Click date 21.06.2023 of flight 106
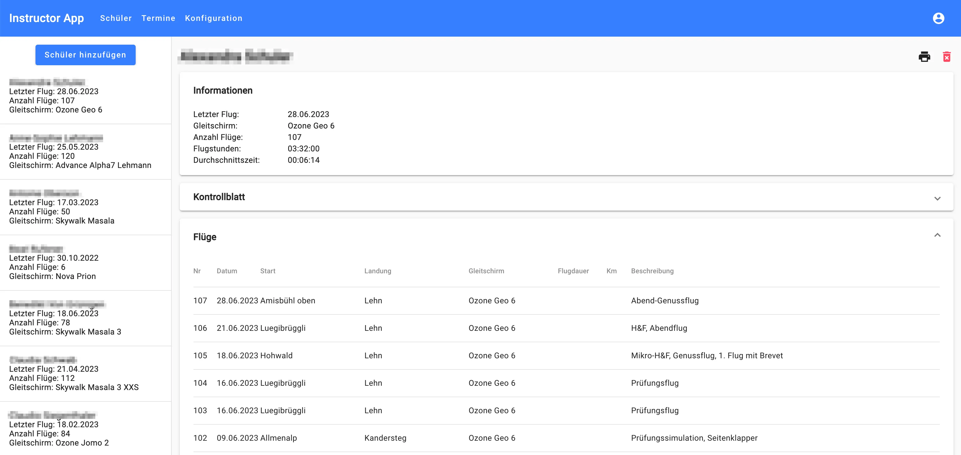 237,328
